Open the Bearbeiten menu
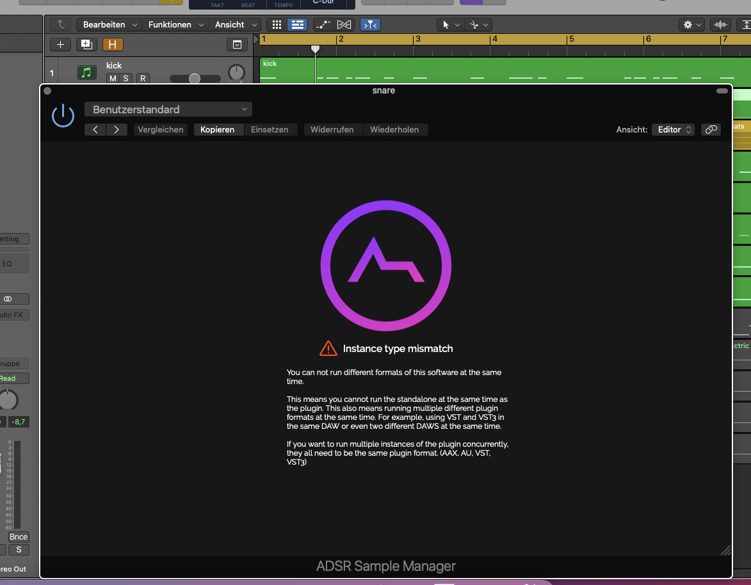751x585 pixels. (109, 24)
